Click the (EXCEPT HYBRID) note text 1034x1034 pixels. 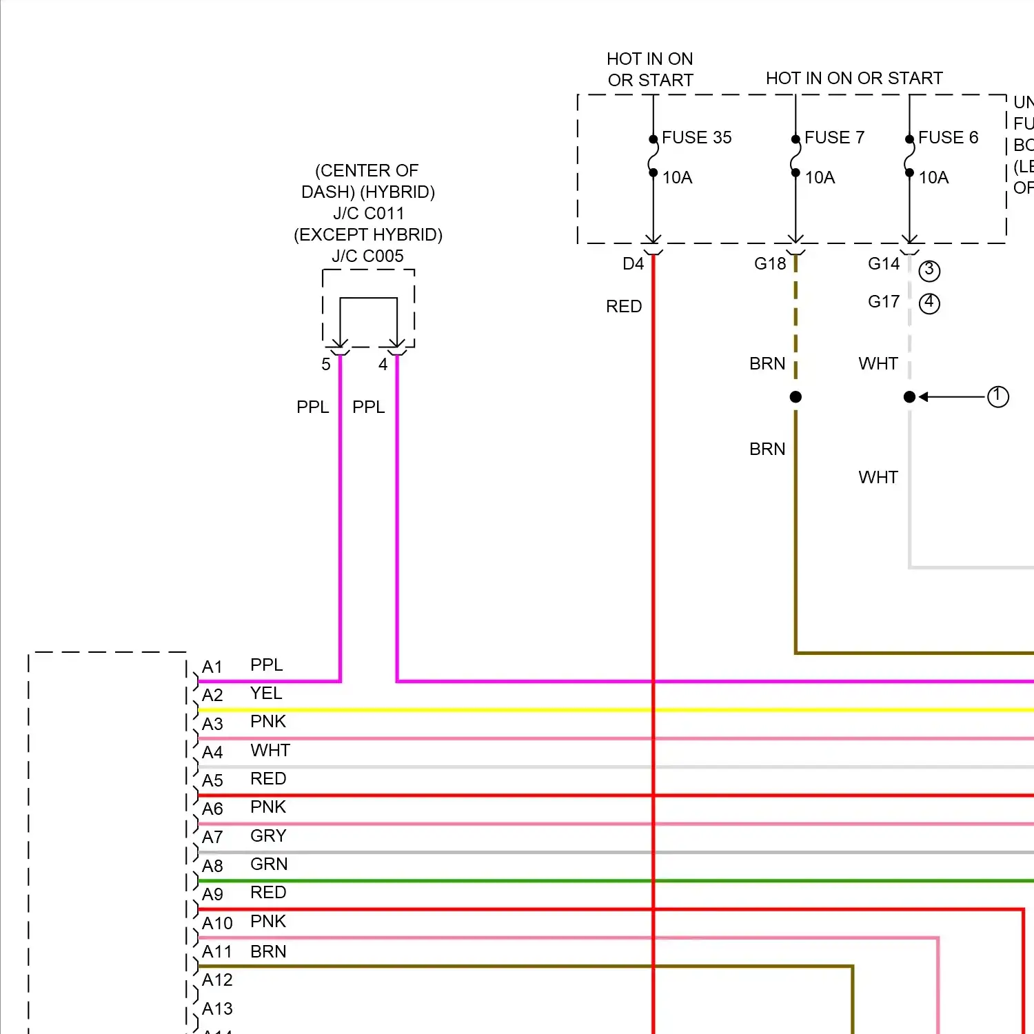[368, 235]
